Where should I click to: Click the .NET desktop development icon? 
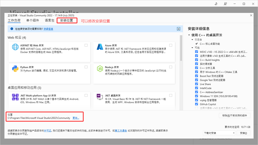[100, 97]
